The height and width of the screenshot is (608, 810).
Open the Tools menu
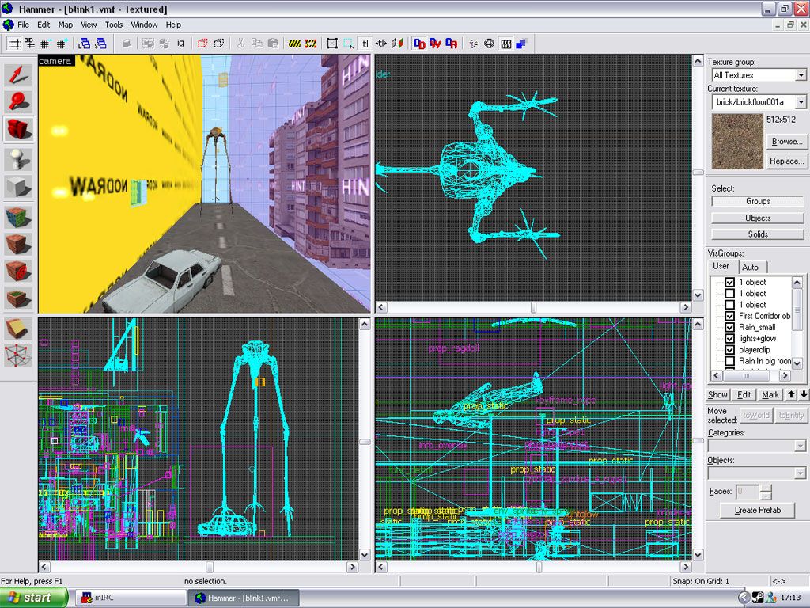[114, 25]
